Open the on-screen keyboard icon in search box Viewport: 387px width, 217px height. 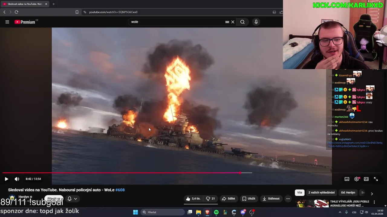pyautogui.click(x=227, y=22)
